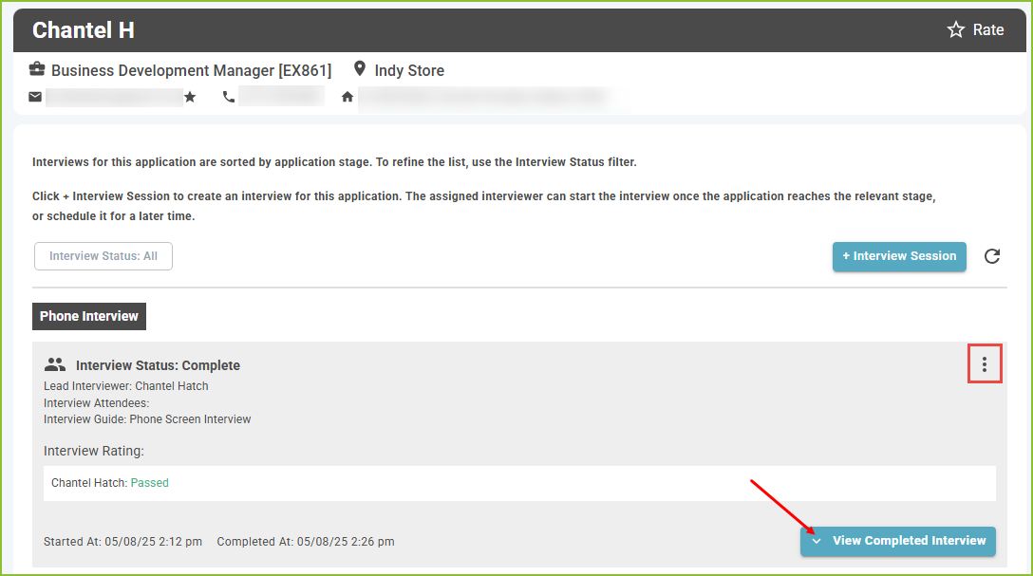This screenshot has width=1033, height=576.
Task: Click Started At 05/08/25 2:12 pm
Action: coord(122,542)
